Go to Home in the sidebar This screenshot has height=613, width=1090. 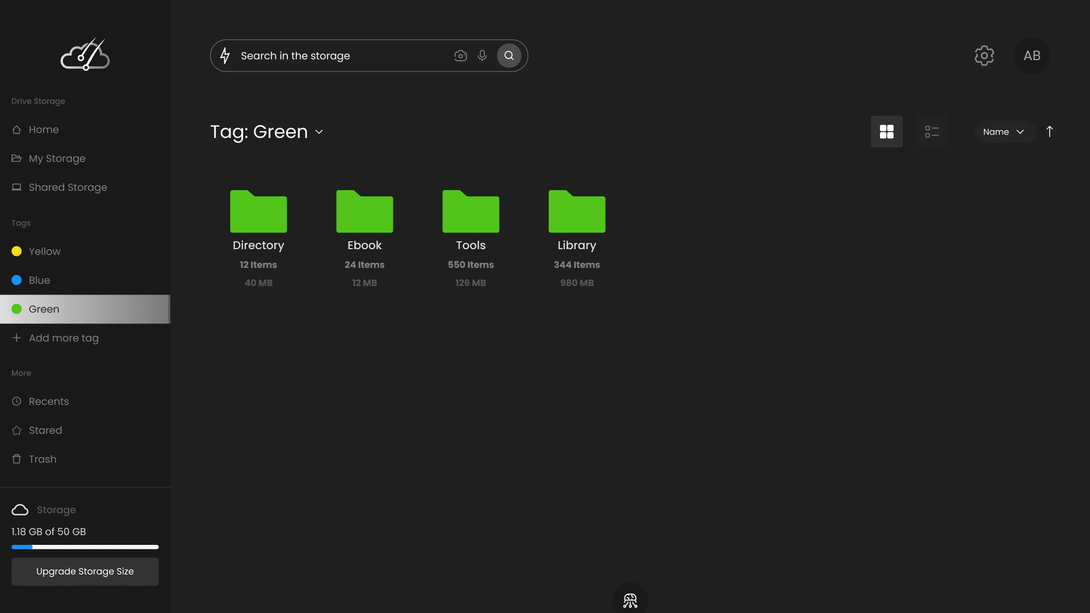pyautogui.click(x=85, y=129)
